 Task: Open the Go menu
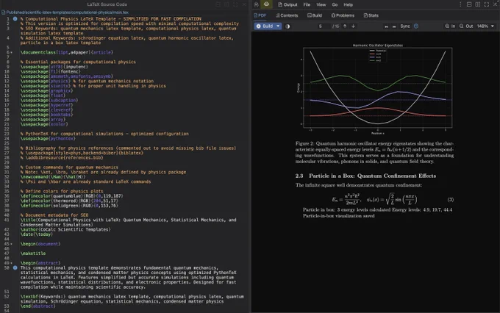tap(335, 4)
